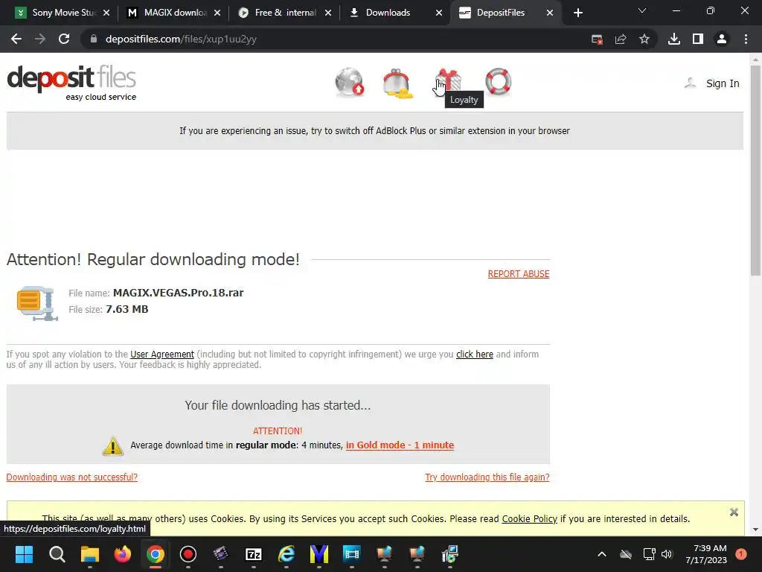The image size is (762, 572).
Task: Show hidden system tray icons
Action: point(601,554)
